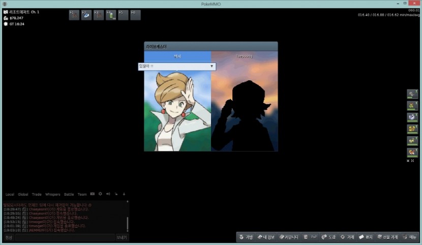
Task: Open the Pokédex (도감) button
Action: point(328,237)
